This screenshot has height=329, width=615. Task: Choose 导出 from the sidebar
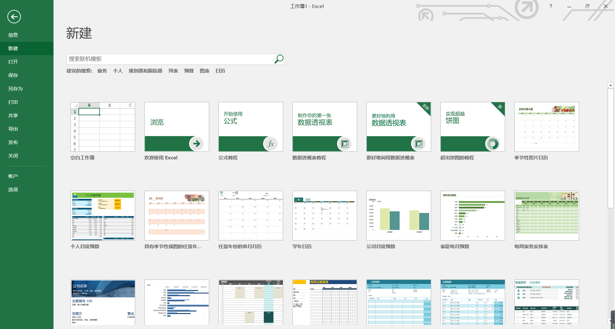[x=27, y=129]
